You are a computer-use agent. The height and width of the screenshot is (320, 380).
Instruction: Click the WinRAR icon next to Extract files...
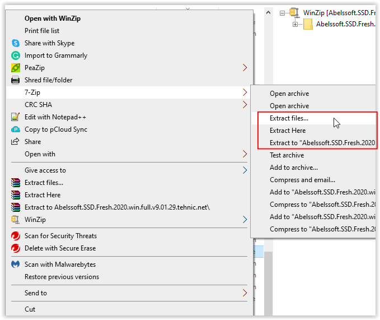pyautogui.click(x=16, y=183)
